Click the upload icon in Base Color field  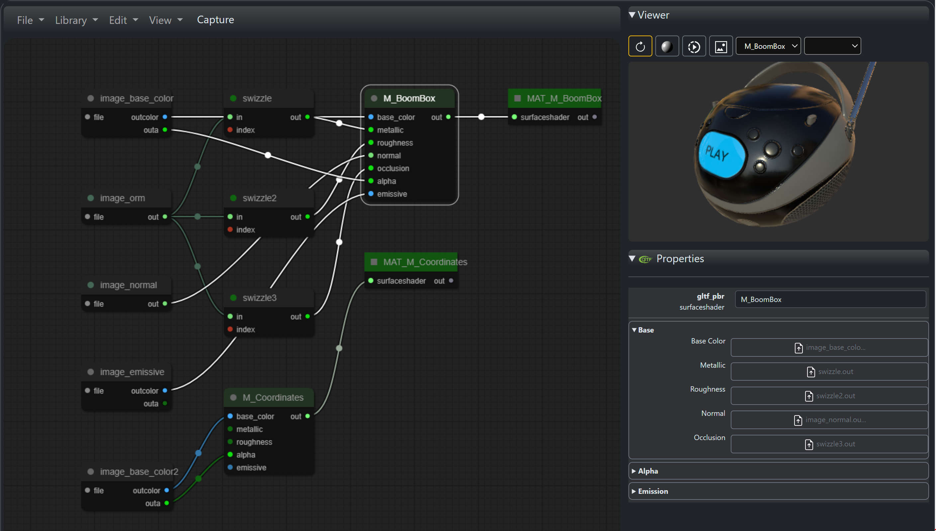tap(799, 347)
